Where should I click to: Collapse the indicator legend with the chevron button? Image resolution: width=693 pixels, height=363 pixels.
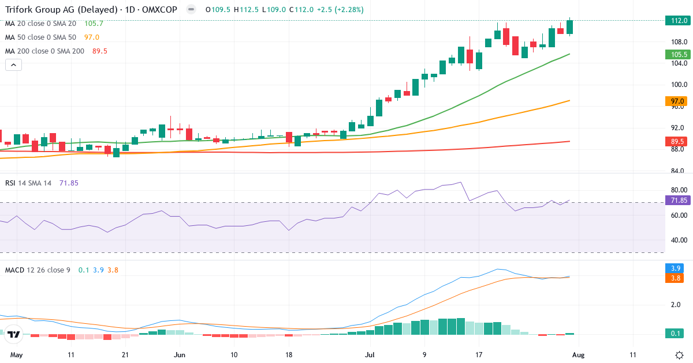(x=14, y=65)
